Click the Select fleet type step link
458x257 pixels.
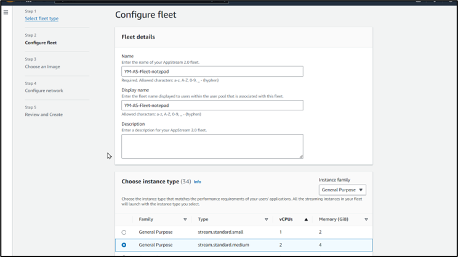click(41, 18)
